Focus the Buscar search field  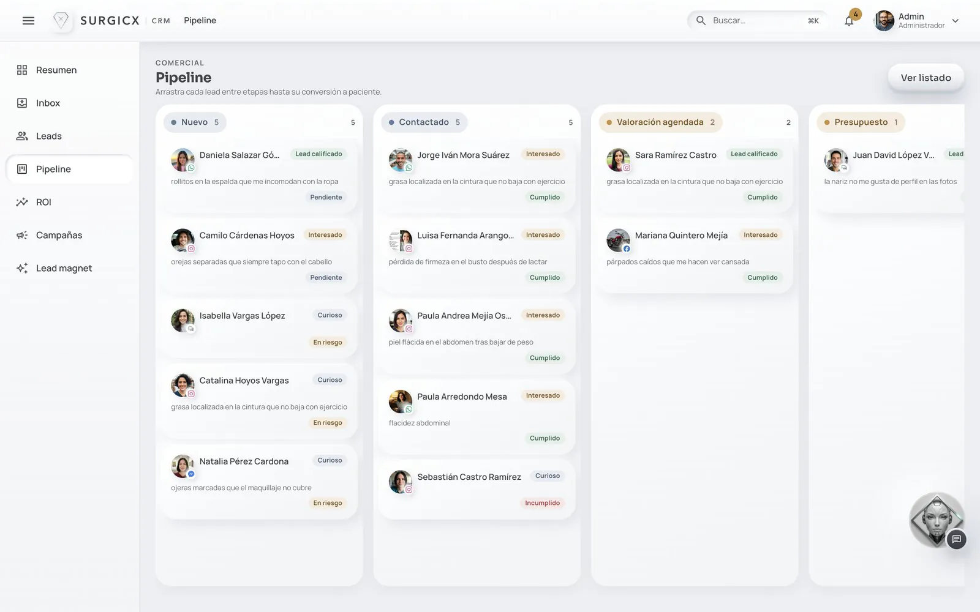pos(758,21)
